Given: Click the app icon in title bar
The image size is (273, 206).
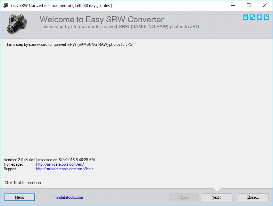Looking at the screenshot, I should click(x=6, y=6).
